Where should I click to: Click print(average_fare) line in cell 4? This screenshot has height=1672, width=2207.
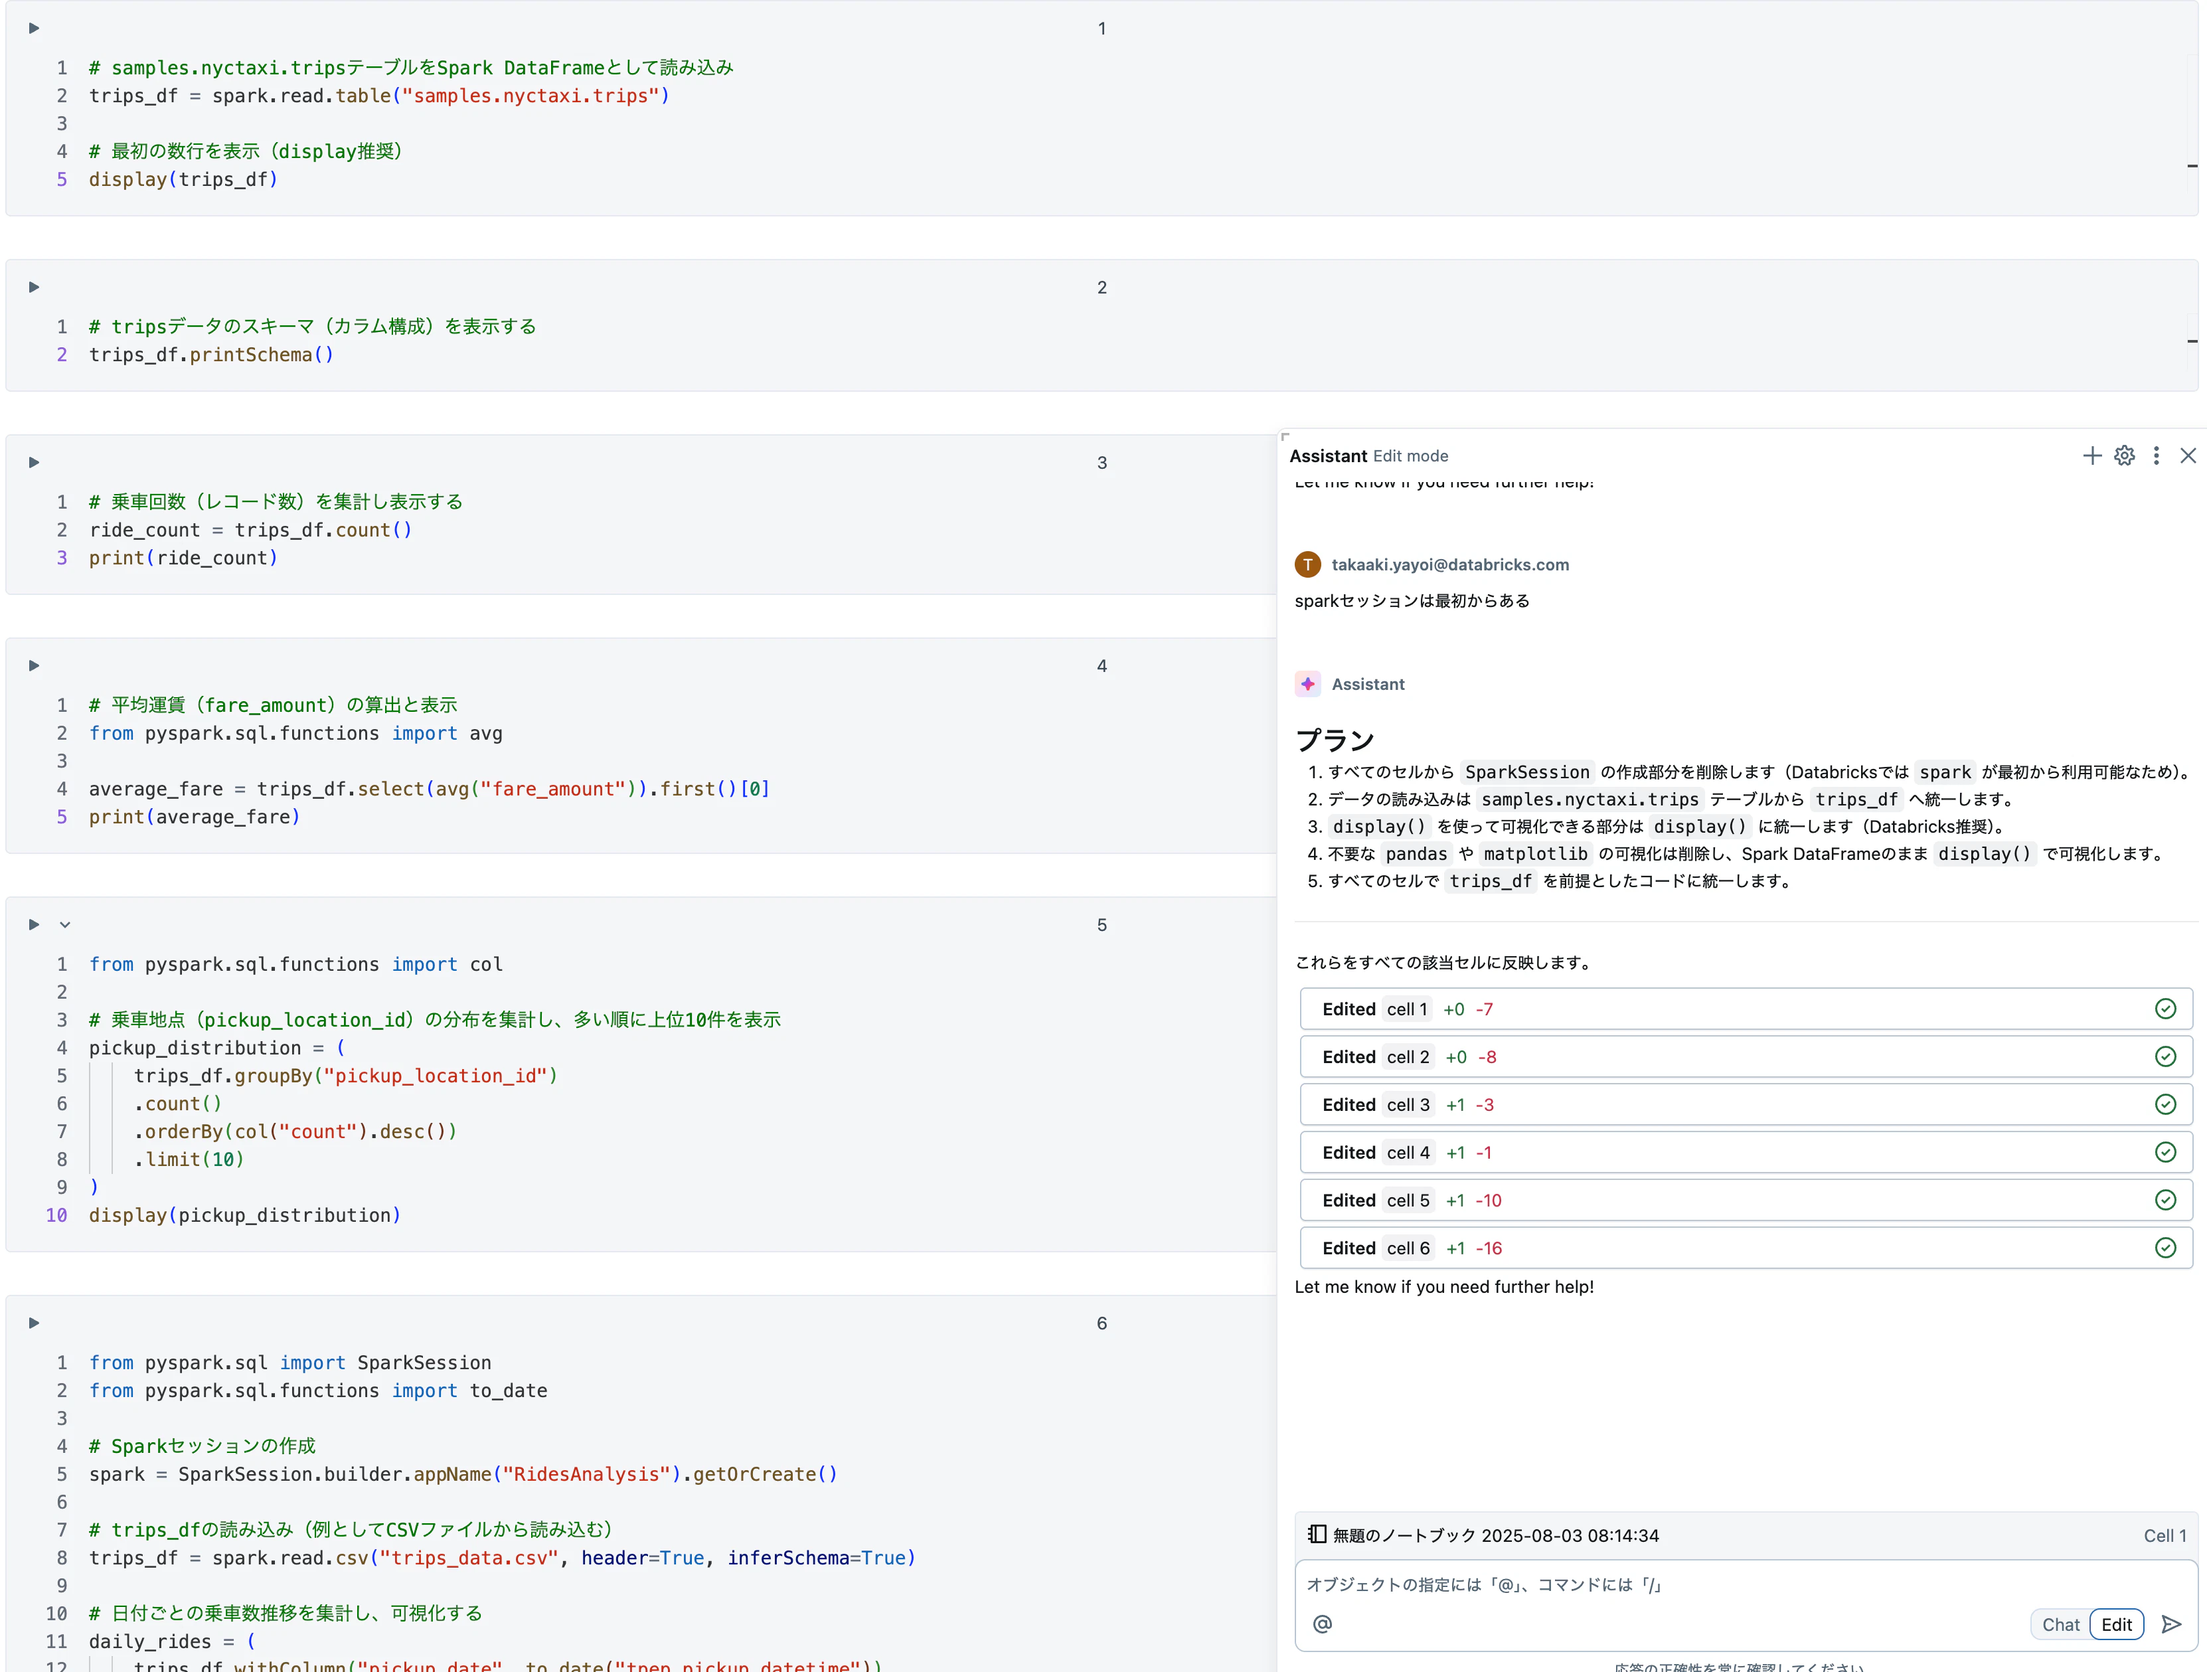click(195, 817)
